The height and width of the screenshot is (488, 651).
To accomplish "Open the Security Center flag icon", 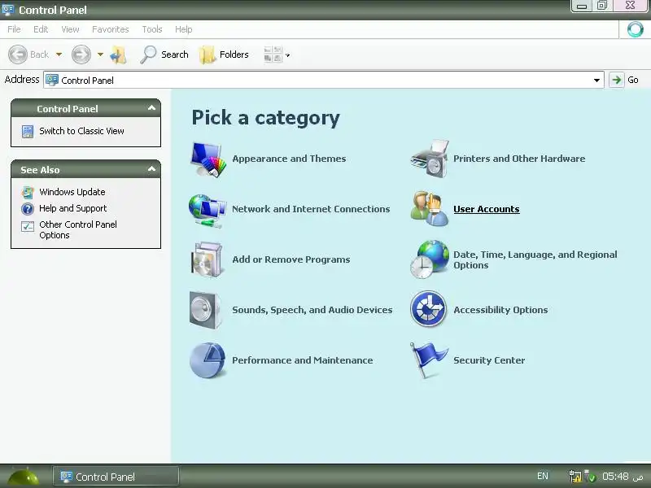I will 428,360.
